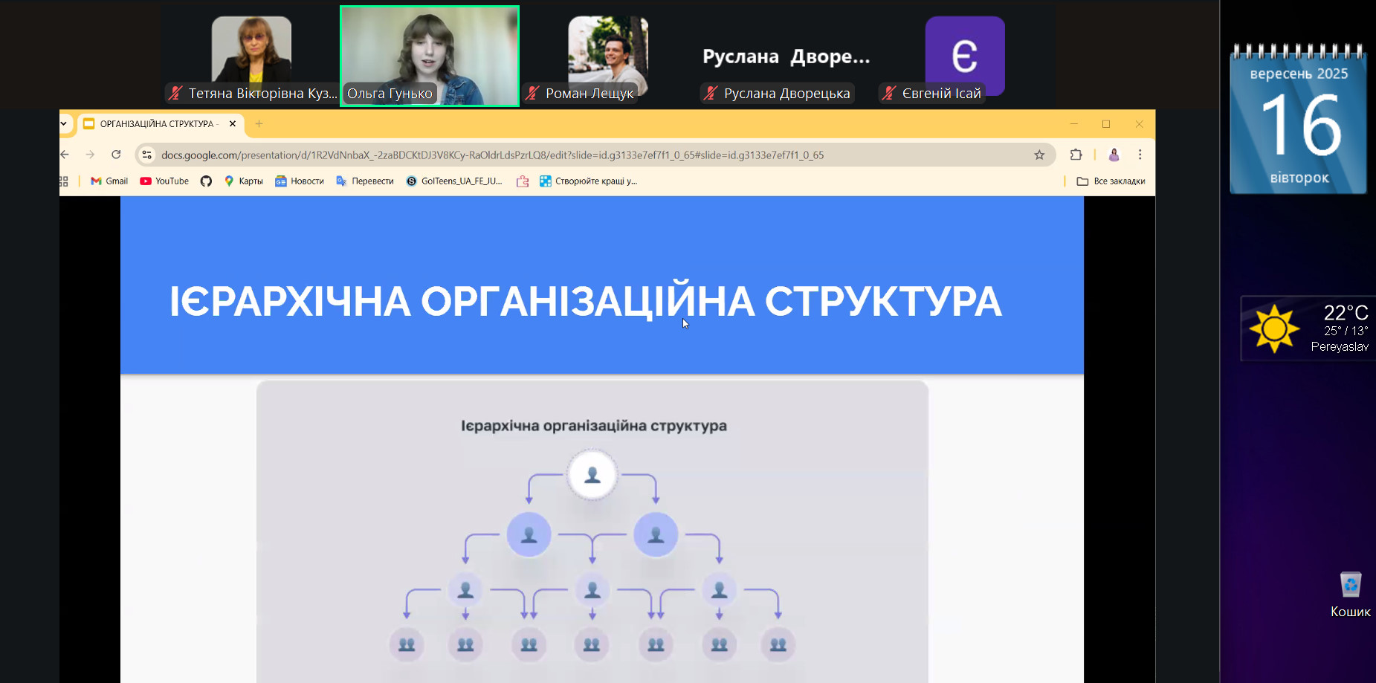This screenshot has height=683, width=1376.
Task: Open the Gmail bookmark
Action: click(109, 181)
